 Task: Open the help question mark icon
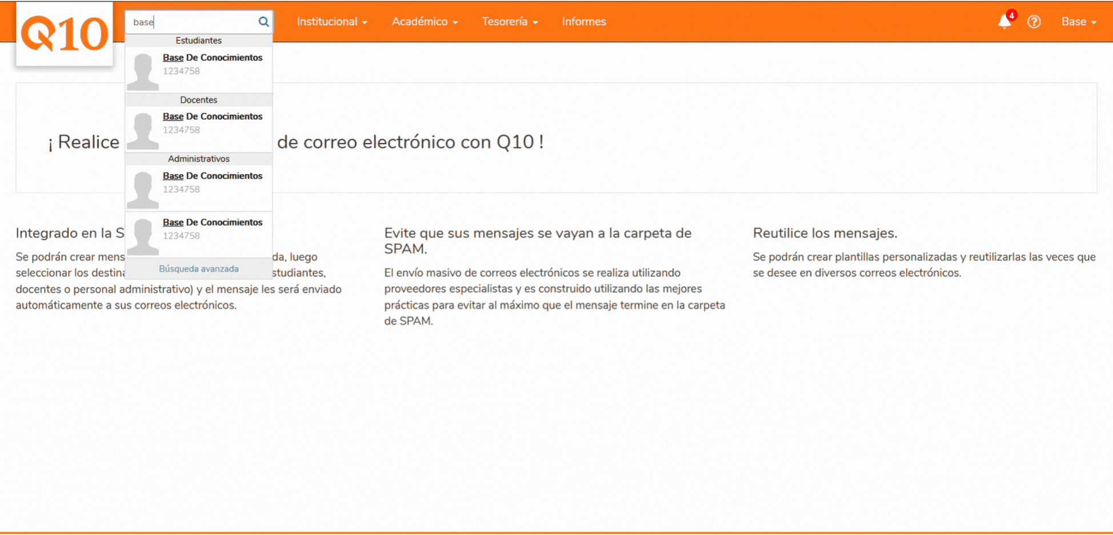[1034, 22]
